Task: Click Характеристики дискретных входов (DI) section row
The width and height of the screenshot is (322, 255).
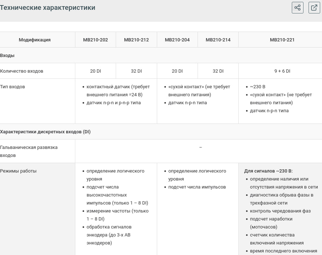Action: tap(161, 131)
